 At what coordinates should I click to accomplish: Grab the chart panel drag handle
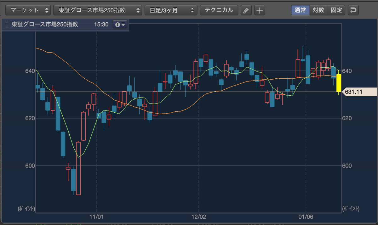[7, 25]
